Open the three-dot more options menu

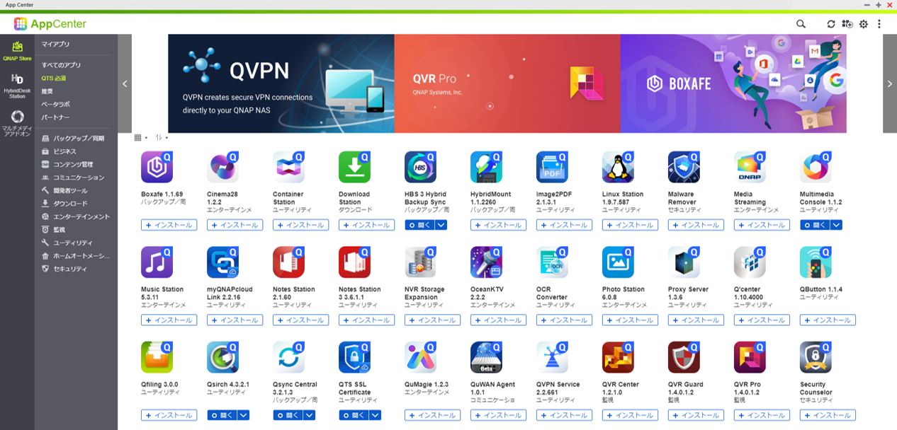coord(879,24)
